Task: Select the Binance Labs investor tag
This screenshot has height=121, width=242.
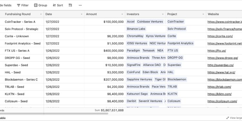Action: pyautogui.click(x=136, y=29)
